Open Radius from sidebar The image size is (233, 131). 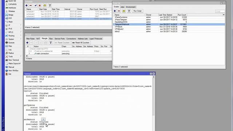(11, 53)
